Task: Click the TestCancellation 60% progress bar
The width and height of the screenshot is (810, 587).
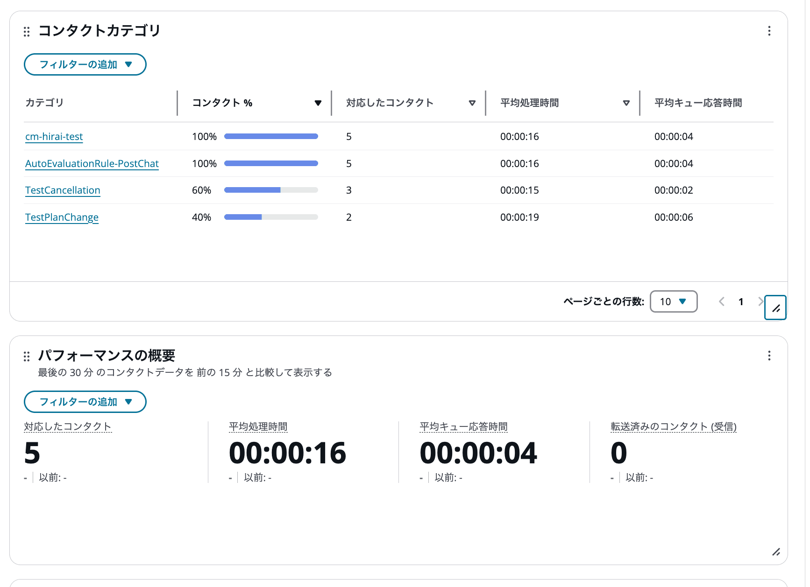Action: (271, 190)
